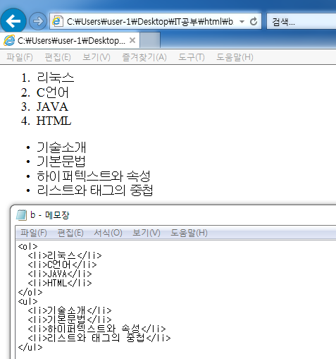Click bullet item '기본문법' on the page
Viewport: 336px width, 359px height.
click(x=61, y=162)
